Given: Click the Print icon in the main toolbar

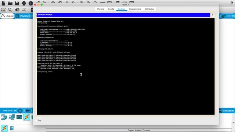Looking at the screenshot, I should tap(24, 3).
